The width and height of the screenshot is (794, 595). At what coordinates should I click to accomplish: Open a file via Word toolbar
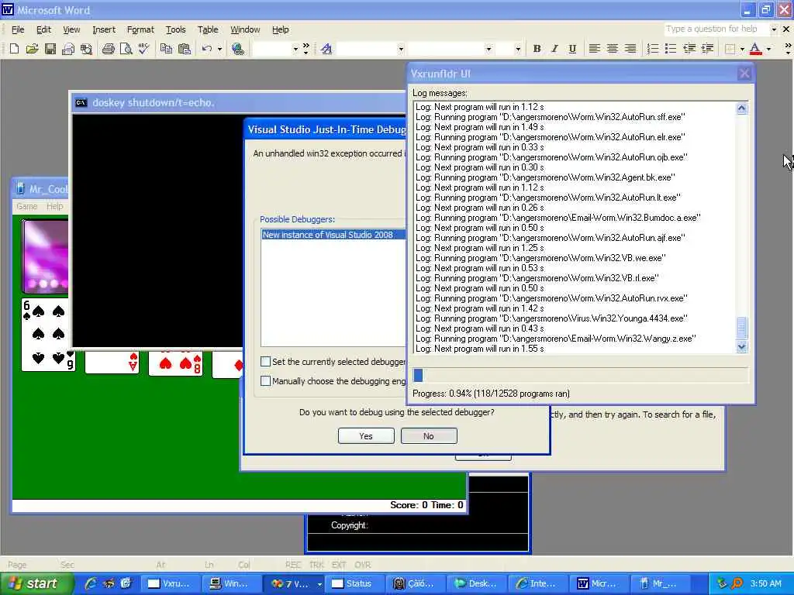pos(32,49)
